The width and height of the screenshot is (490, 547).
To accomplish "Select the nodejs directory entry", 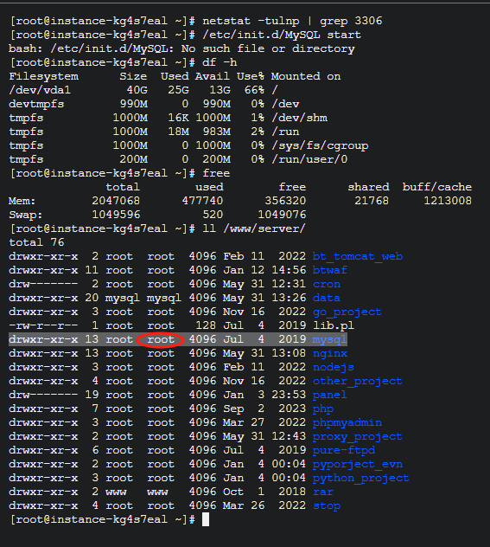I will (334, 367).
